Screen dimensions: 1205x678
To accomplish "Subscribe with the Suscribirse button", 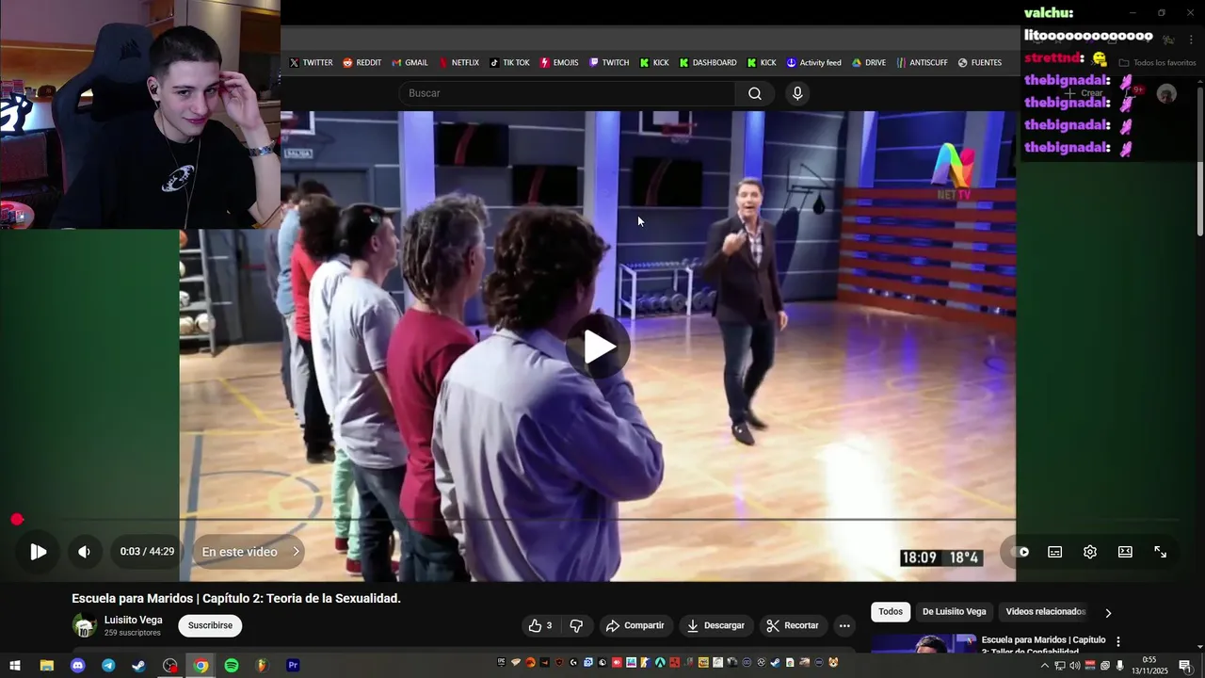I will click(x=210, y=625).
